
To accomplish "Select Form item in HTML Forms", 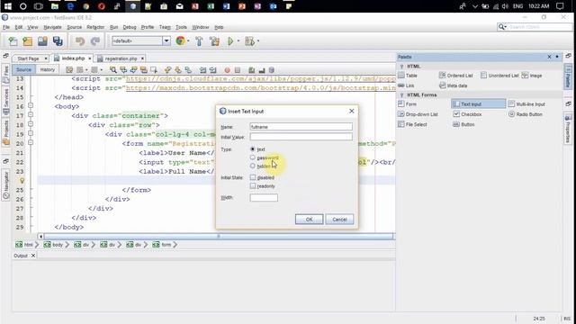I will coord(408,104).
